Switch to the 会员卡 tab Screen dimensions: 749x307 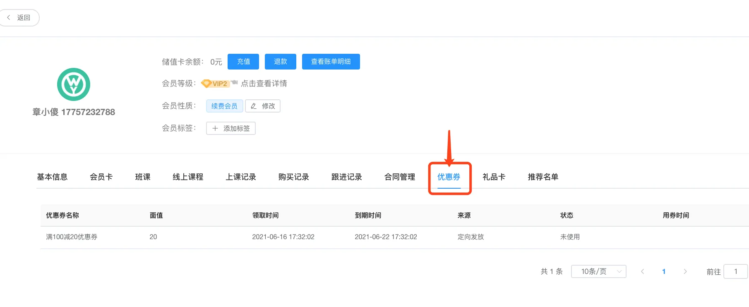(x=101, y=177)
